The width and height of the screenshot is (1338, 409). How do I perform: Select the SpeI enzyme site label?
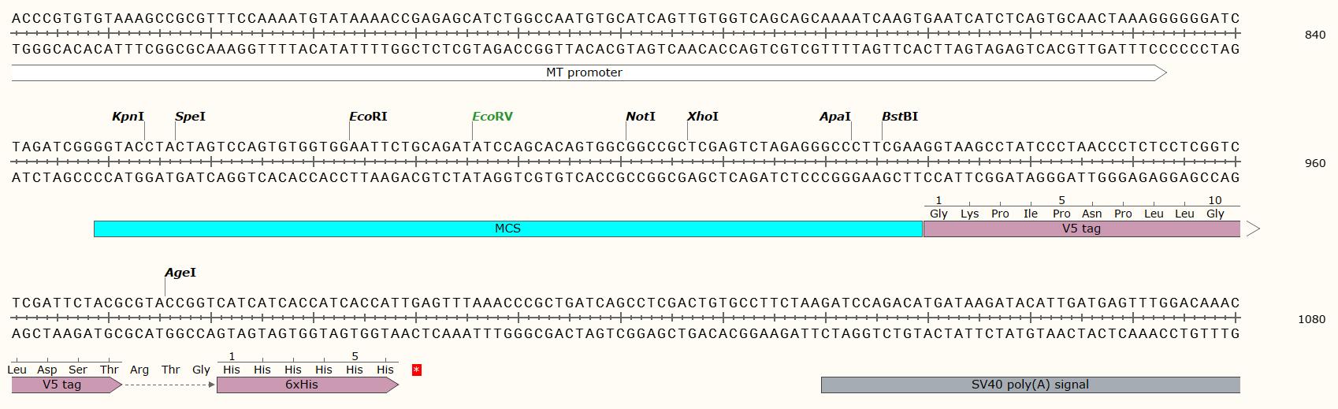190,117
